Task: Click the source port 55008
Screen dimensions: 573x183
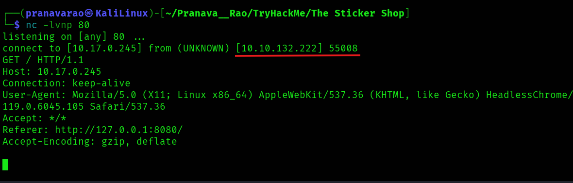Action: pyautogui.click(x=343, y=48)
